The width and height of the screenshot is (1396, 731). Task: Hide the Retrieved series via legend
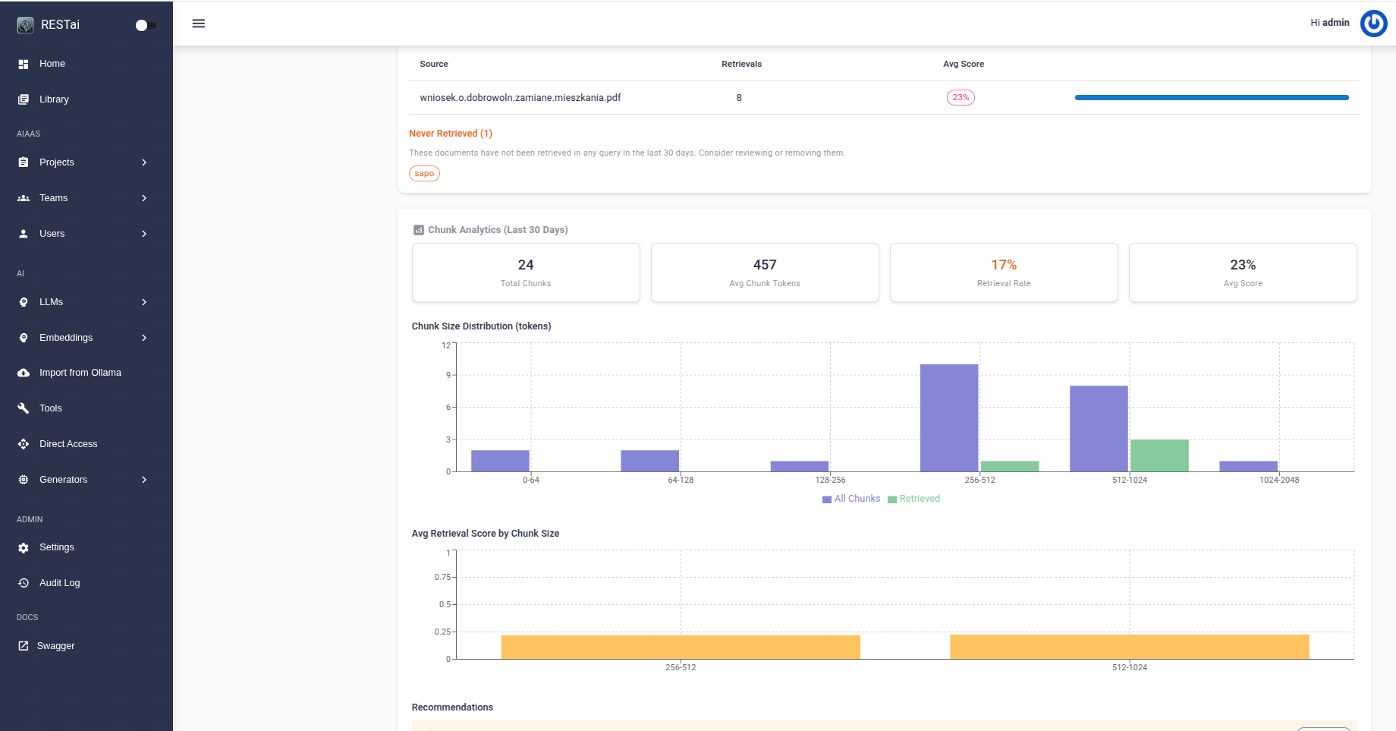[x=914, y=499]
